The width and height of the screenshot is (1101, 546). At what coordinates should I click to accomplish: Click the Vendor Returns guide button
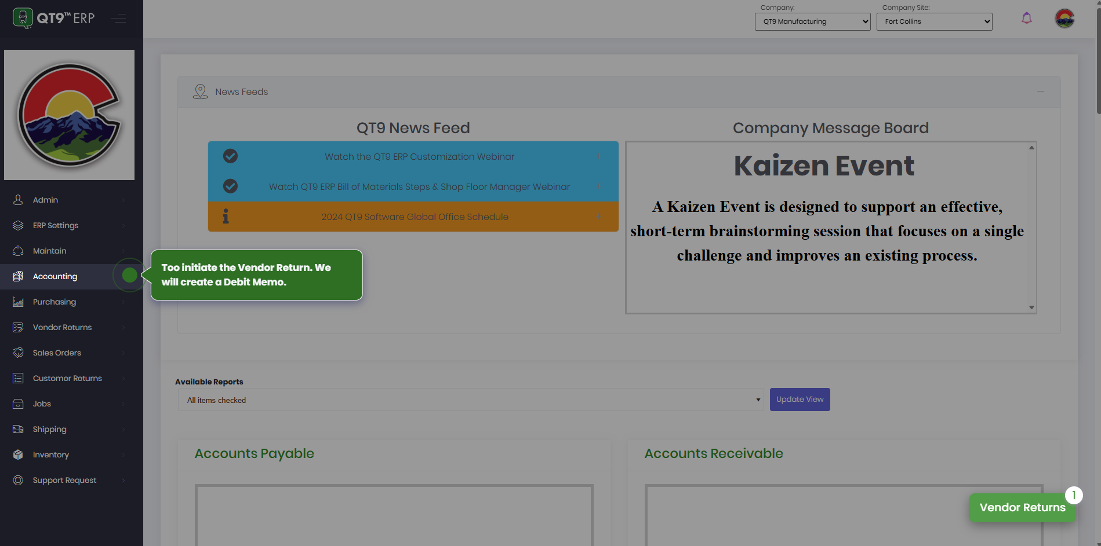[1022, 507]
